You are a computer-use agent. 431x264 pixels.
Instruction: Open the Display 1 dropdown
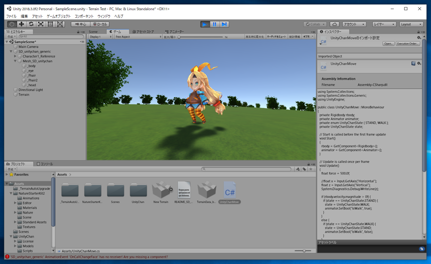tap(100, 37)
